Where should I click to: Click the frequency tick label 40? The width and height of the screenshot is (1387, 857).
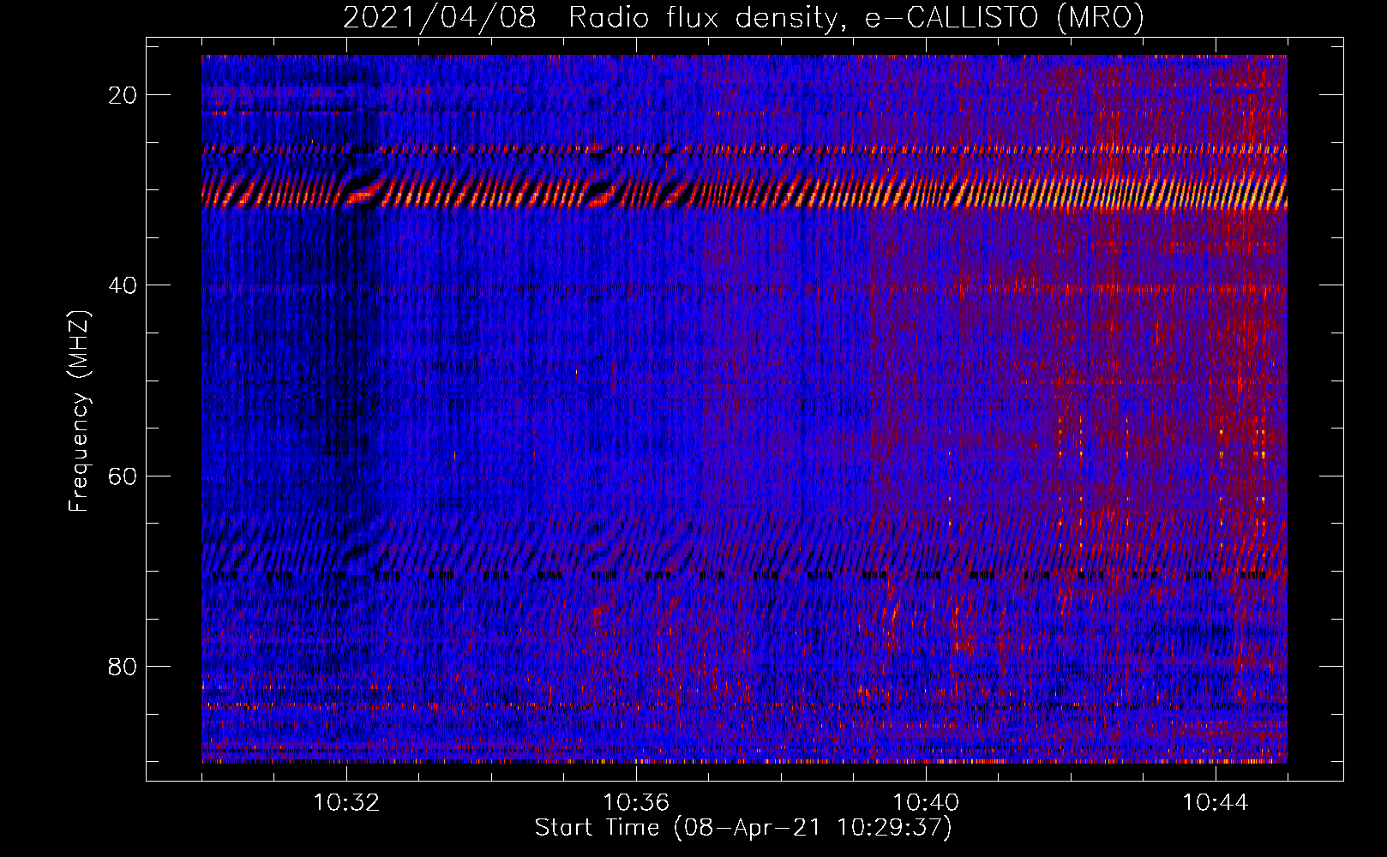[123, 285]
